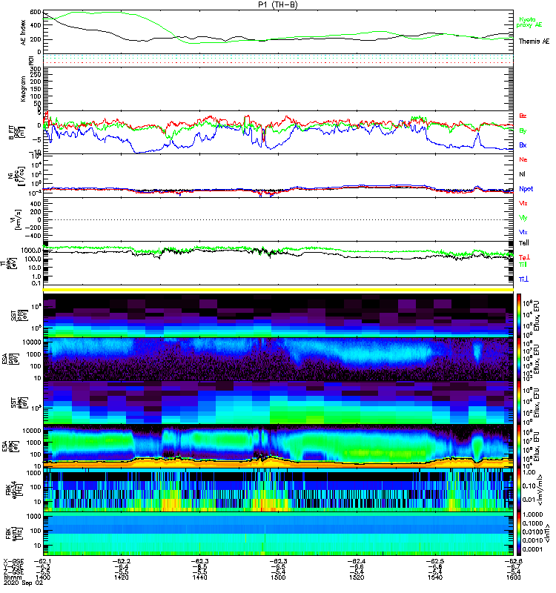Click the ESA electrons Eflux color bar
This screenshot has height=593, width=556.
(x=519, y=446)
